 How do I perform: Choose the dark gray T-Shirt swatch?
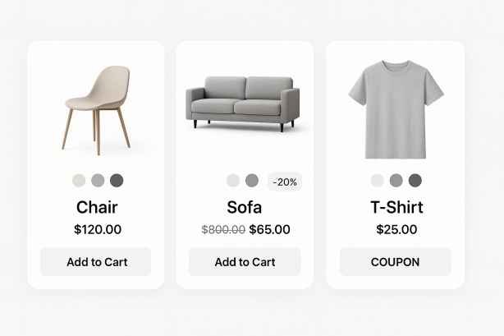point(415,180)
